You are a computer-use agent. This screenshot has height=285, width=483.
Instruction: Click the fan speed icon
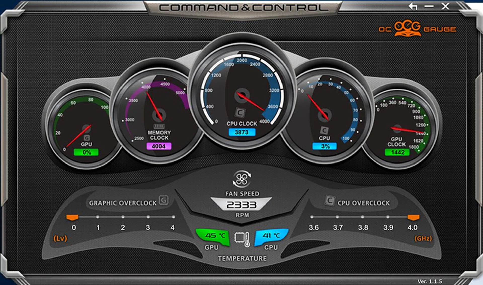[242, 179]
